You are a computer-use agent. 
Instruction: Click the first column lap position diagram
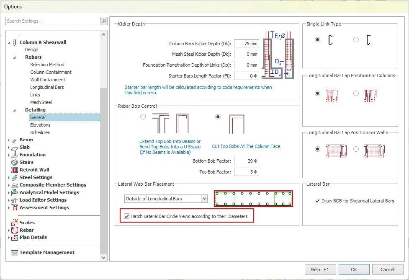point(332,95)
